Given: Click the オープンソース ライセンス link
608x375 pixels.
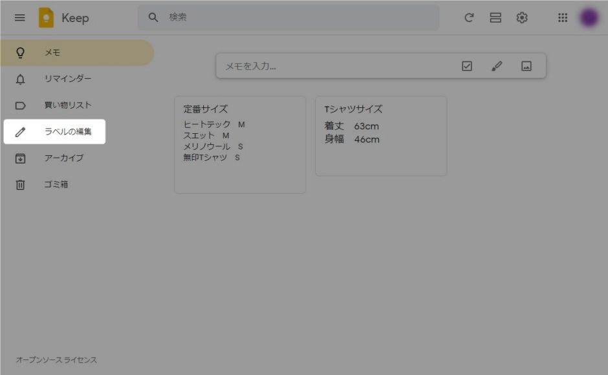Looking at the screenshot, I should (x=56, y=360).
